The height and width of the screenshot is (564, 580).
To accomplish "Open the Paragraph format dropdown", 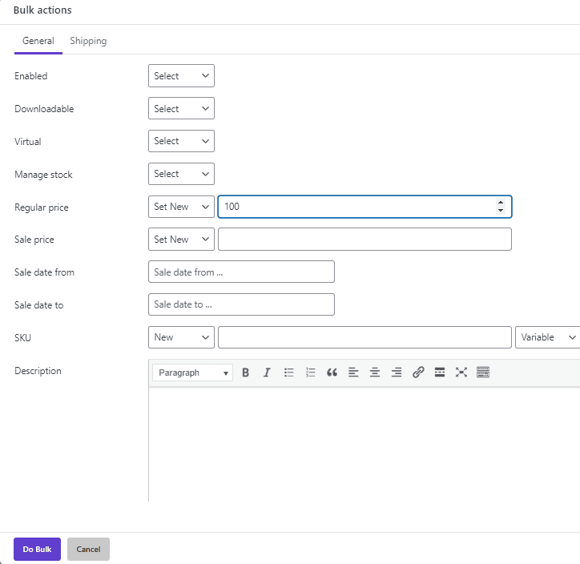I will pos(193,373).
